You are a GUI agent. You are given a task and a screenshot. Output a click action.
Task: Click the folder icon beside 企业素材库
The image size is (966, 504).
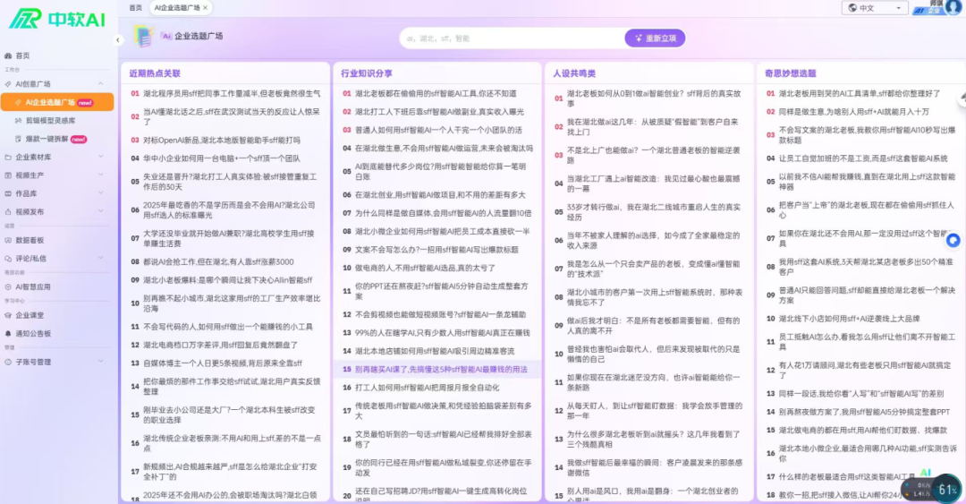8,158
